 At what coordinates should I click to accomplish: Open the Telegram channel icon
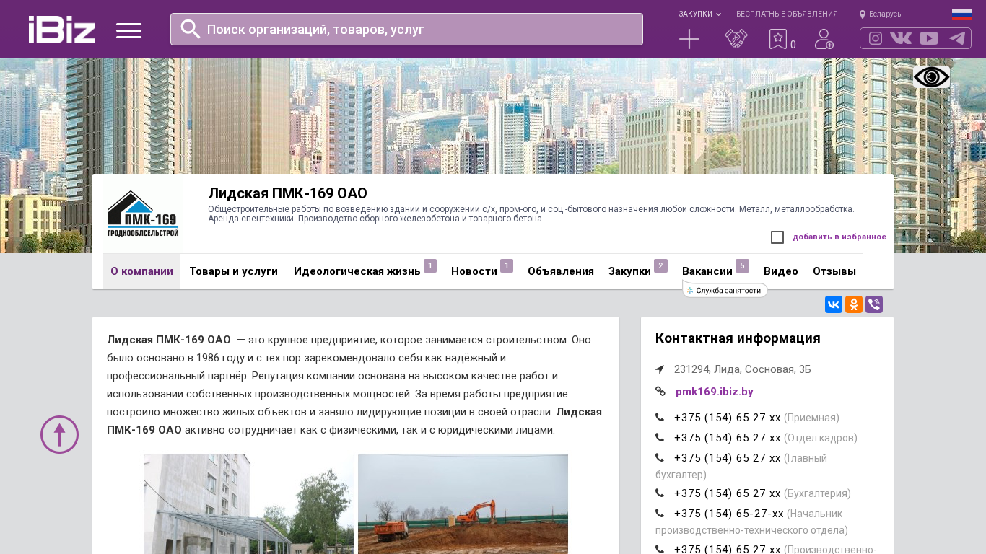coord(957,38)
